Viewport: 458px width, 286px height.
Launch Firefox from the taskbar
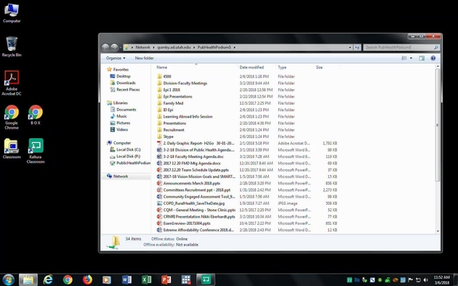(x=87, y=280)
